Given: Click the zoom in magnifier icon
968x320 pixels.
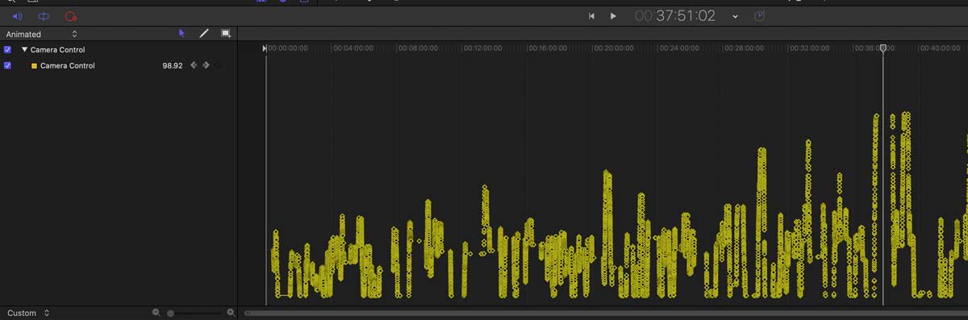Looking at the screenshot, I should (x=231, y=313).
